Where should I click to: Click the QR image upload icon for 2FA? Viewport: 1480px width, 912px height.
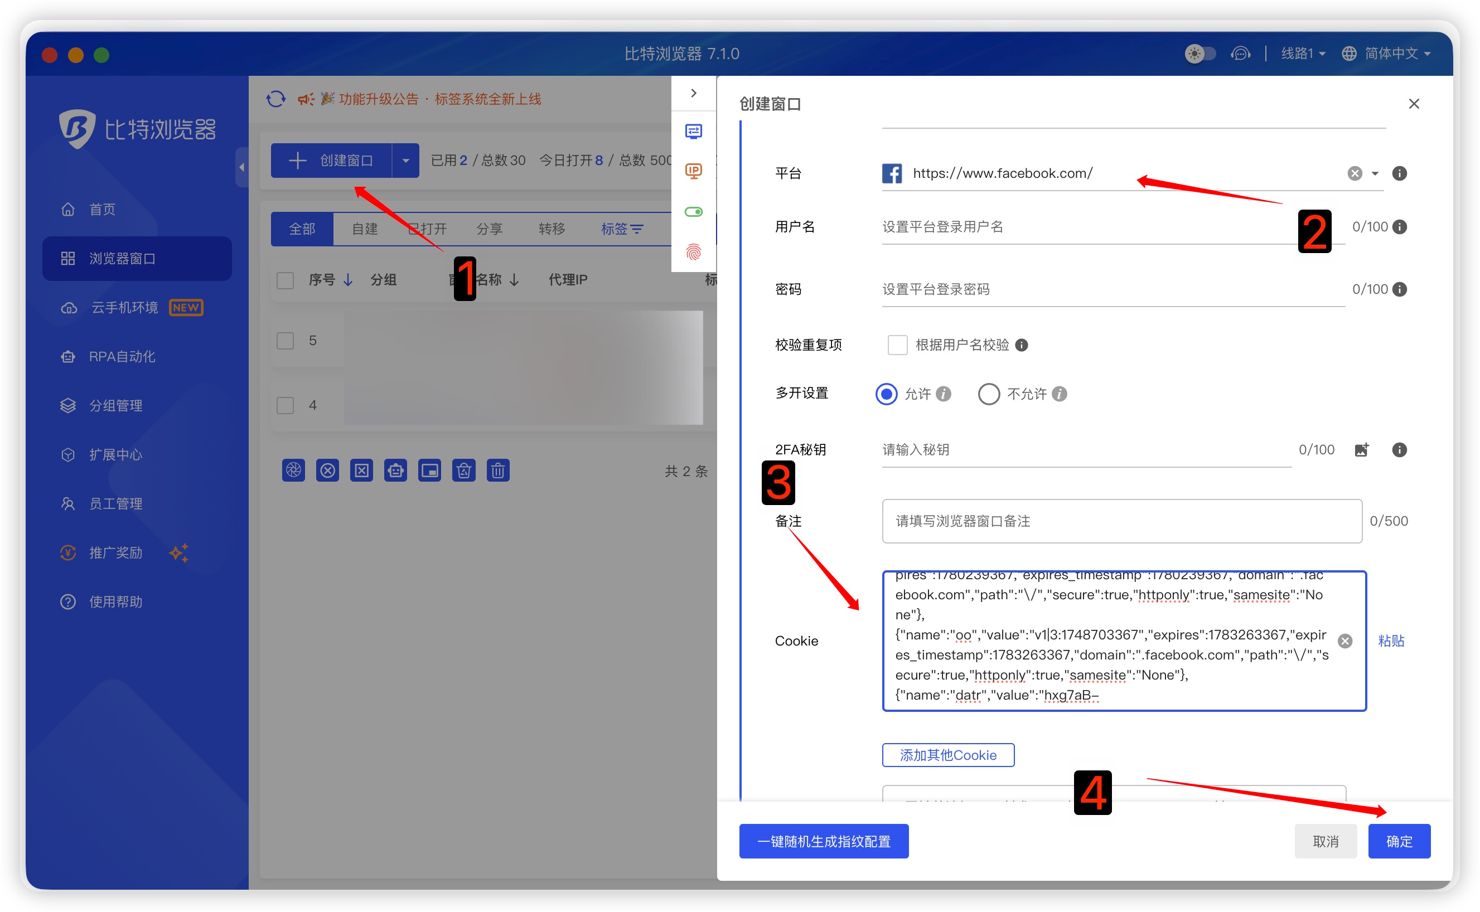click(x=1361, y=450)
